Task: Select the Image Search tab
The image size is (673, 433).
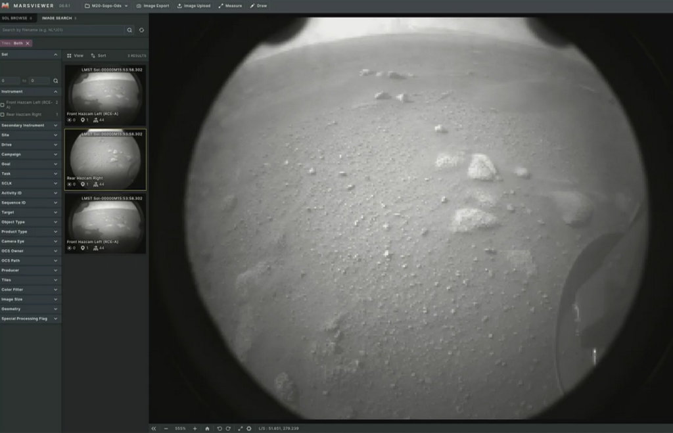Action: click(x=57, y=18)
